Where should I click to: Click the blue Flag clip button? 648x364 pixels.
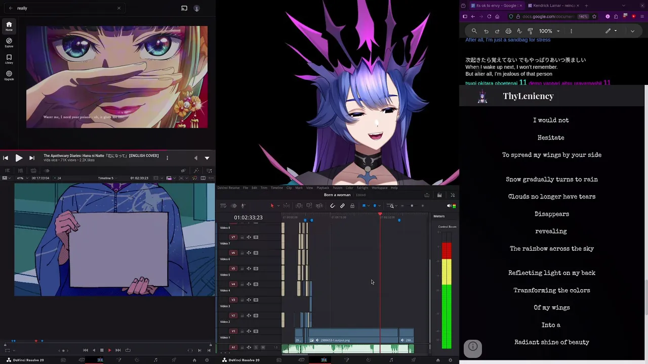click(364, 206)
